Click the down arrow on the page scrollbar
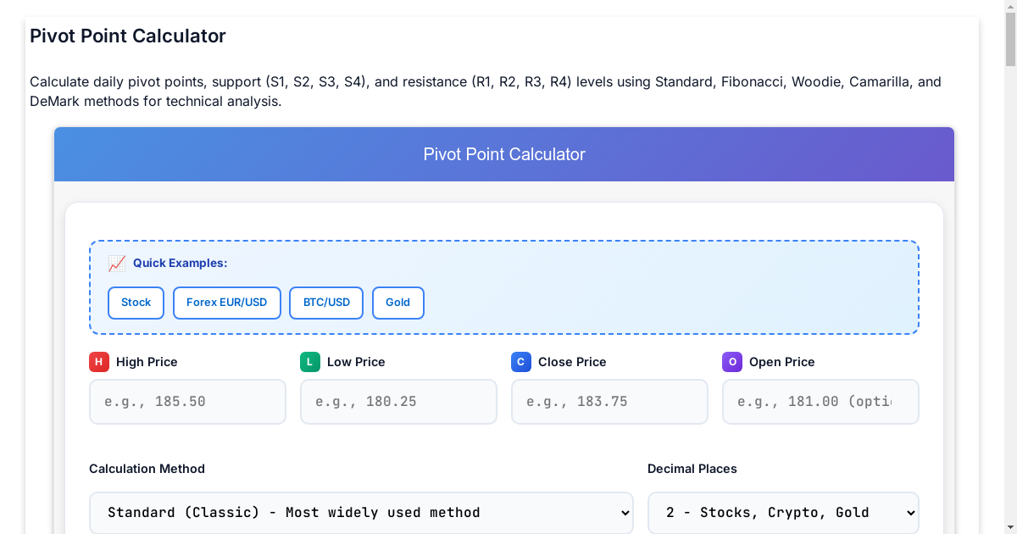This screenshot has height=534, width=1017. pos(1009,526)
